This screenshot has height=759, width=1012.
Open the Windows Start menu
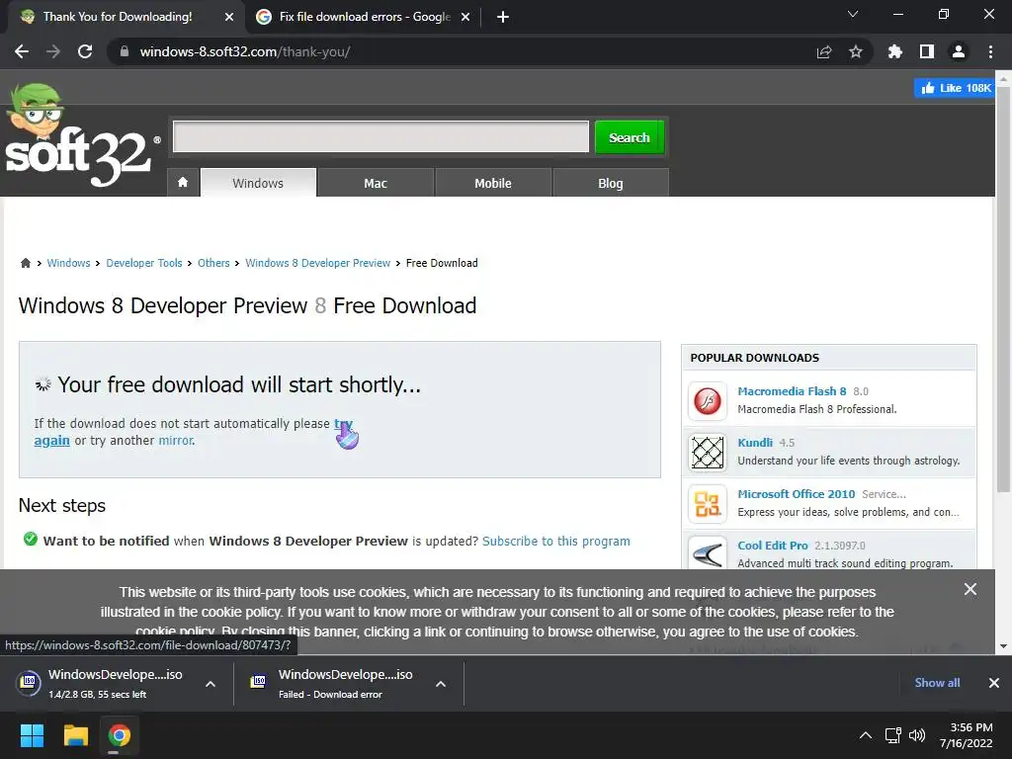pos(32,735)
